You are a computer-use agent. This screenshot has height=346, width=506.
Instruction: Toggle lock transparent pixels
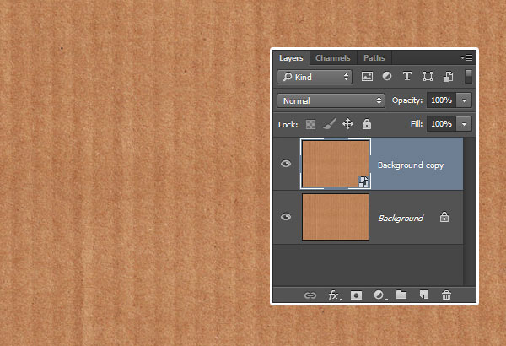pyautogui.click(x=310, y=124)
